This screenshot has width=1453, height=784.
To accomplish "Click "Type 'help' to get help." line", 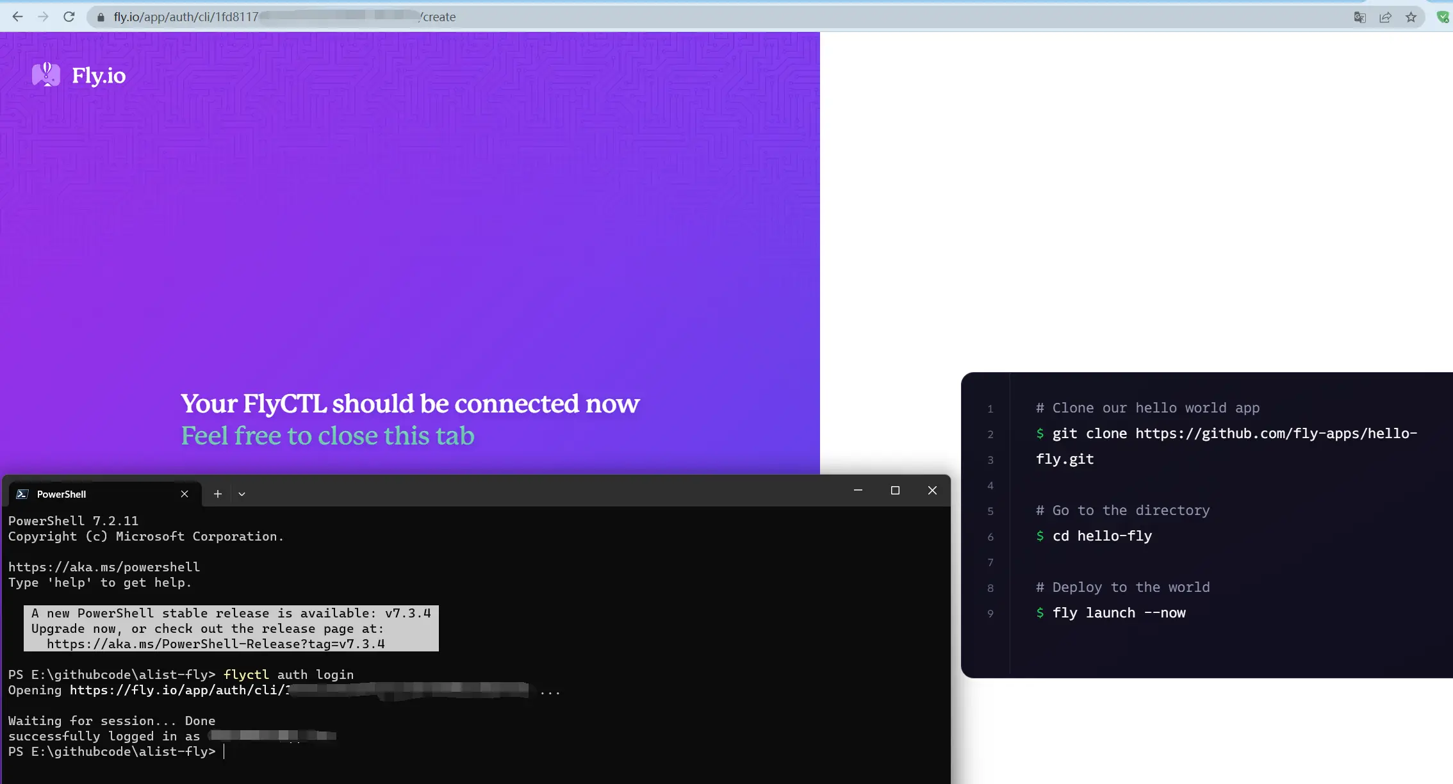I will click(100, 582).
